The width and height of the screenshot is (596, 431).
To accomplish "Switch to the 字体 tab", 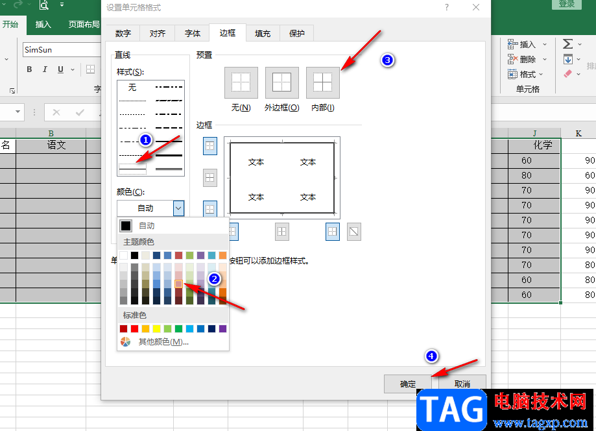I will pyautogui.click(x=193, y=34).
